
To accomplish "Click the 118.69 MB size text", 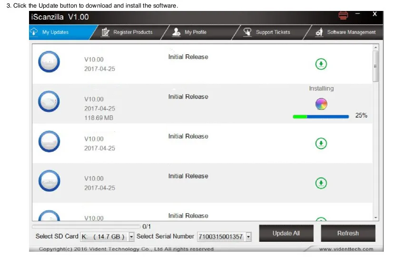I will coord(99,118).
